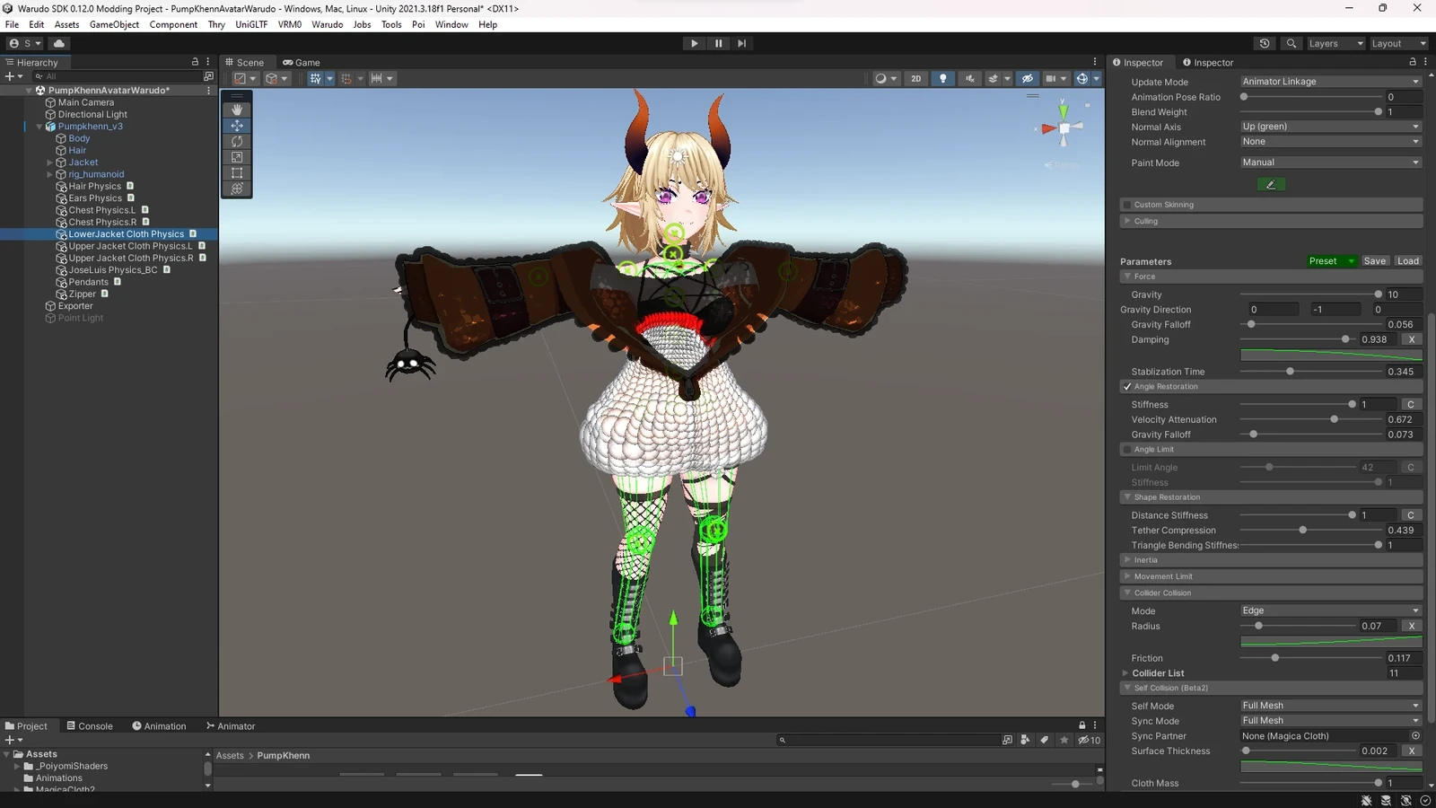Open the Collider Collision Mode dropdown
The width and height of the screenshot is (1436, 808).
coord(1331,610)
